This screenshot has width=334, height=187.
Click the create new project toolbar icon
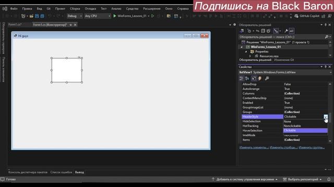coord(23,16)
